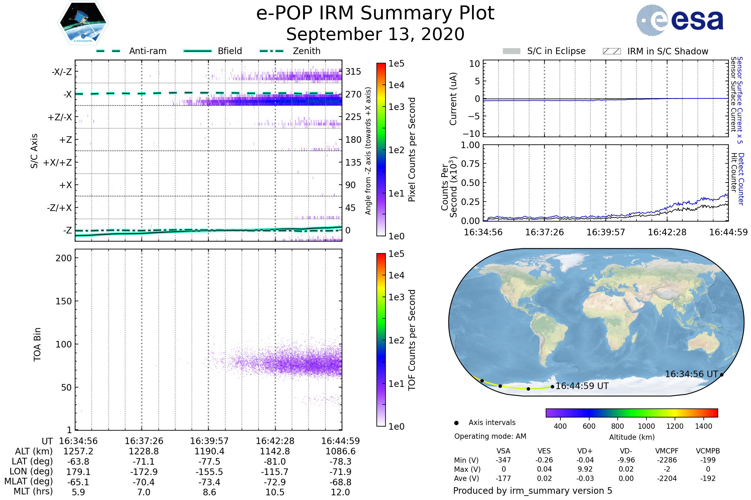Click the e-POP IRM Summary Plot title

tap(375, 13)
